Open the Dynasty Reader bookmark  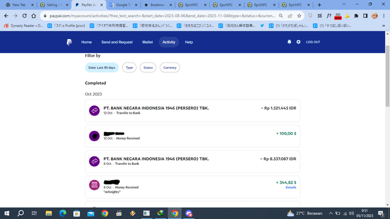[24, 26]
